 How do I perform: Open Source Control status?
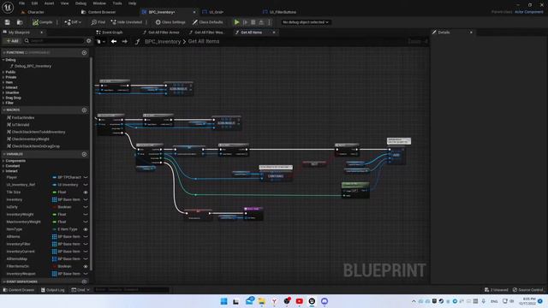[x=528, y=290]
